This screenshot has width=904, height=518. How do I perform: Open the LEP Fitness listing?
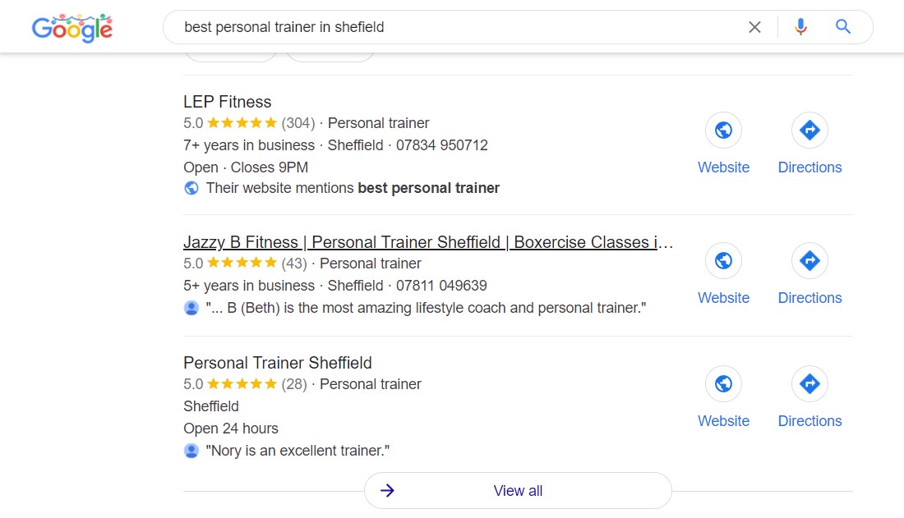coord(227,102)
